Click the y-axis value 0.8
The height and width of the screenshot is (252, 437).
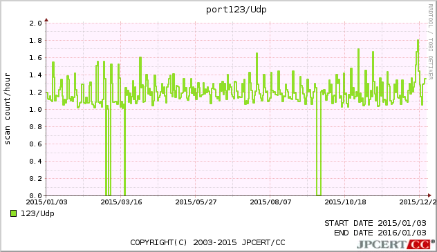(35, 126)
